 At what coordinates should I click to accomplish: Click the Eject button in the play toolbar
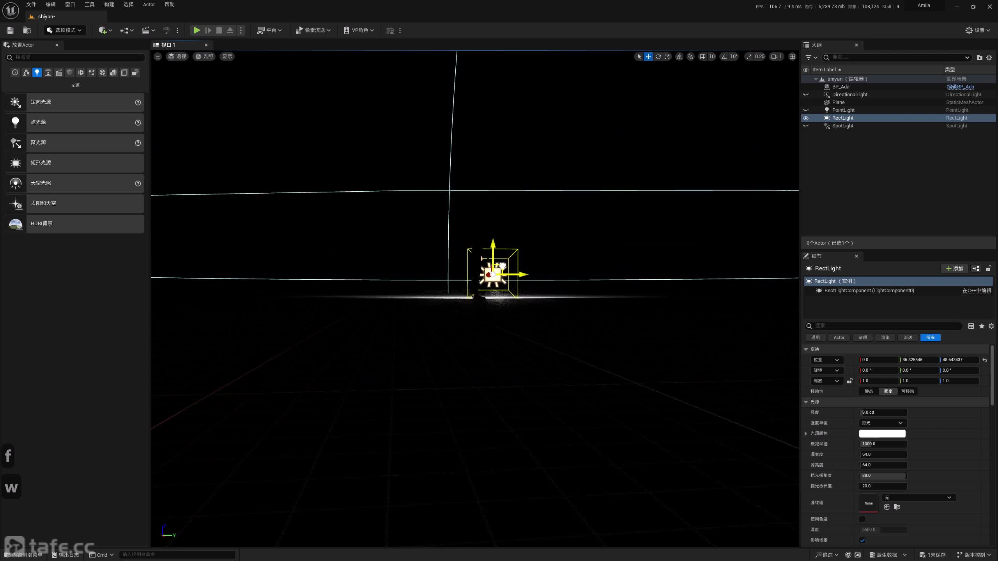pyautogui.click(x=230, y=30)
